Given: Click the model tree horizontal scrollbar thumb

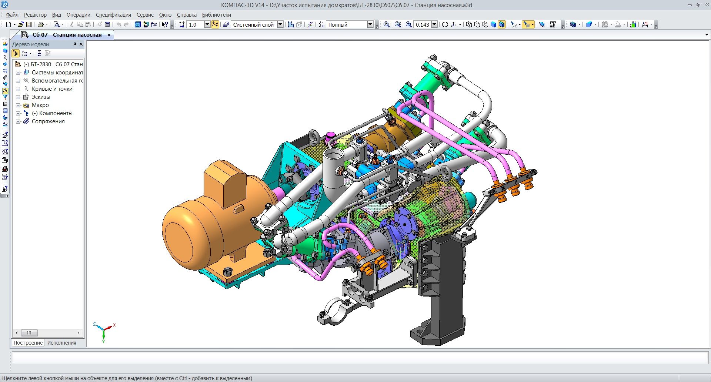Looking at the screenshot, I should point(29,333).
